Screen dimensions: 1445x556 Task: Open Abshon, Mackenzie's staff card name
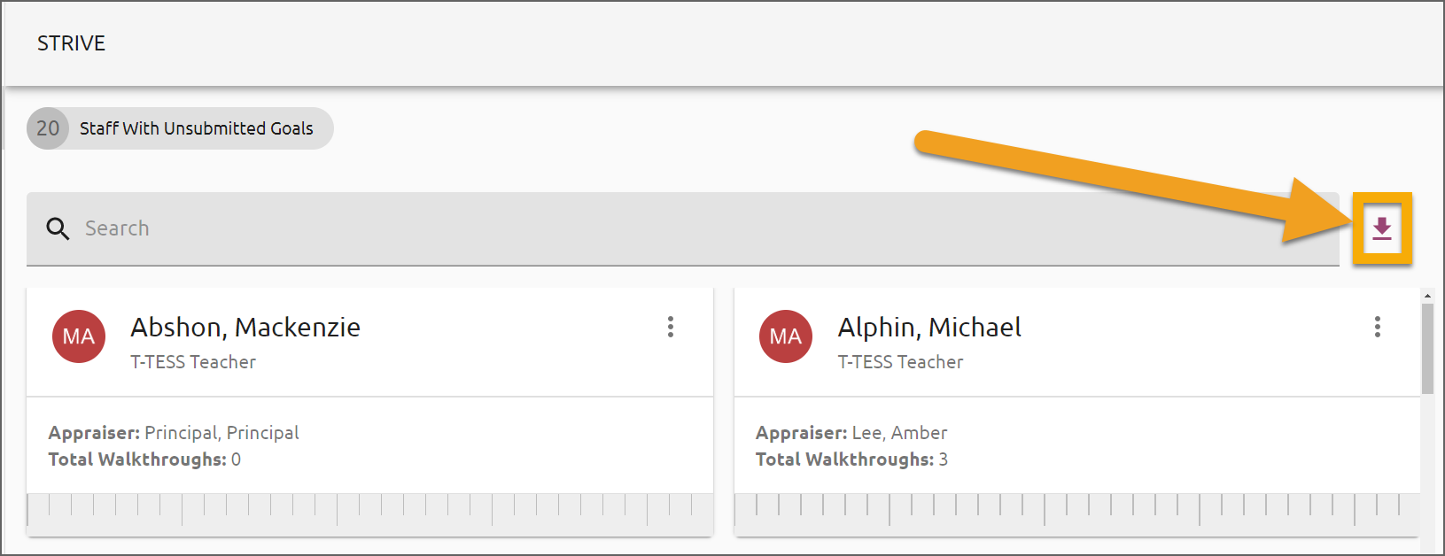point(245,328)
